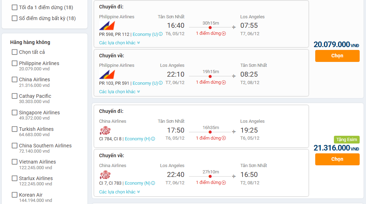Expand 'Các lựa chọn khác' under Philippine return

(x=119, y=92)
